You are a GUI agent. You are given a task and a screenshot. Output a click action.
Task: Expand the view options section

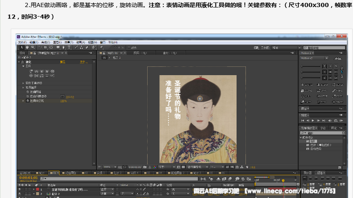[23, 87]
